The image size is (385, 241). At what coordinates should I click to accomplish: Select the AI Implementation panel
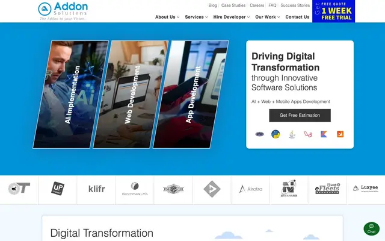[71, 95]
